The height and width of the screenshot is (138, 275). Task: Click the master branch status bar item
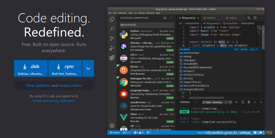coord(115,133)
